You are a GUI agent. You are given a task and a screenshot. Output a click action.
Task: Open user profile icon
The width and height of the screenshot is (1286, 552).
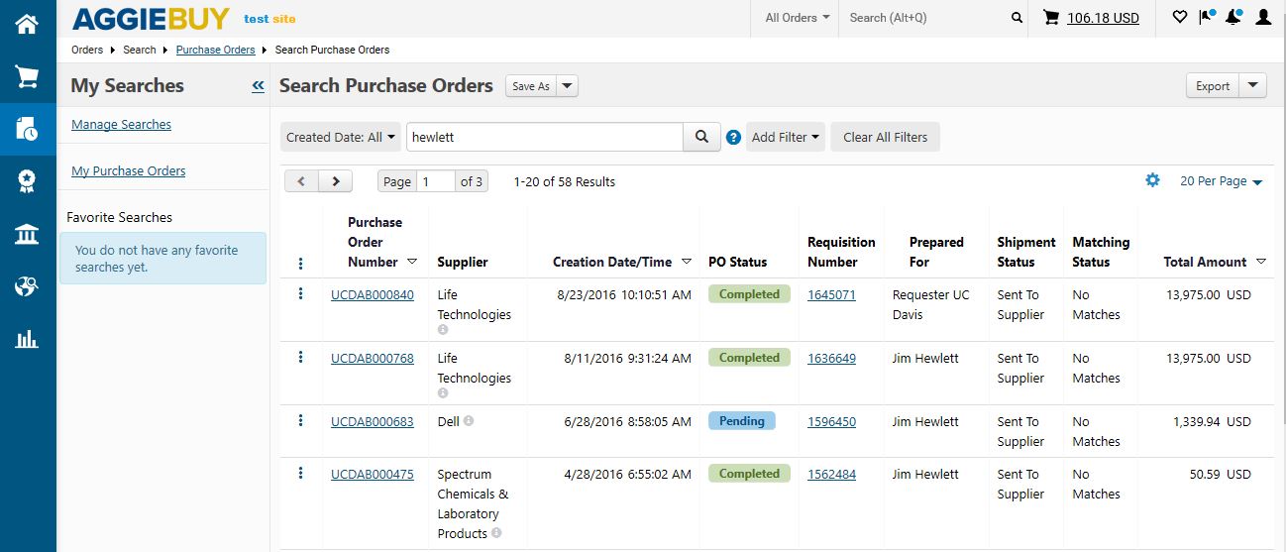point(1263,17)
